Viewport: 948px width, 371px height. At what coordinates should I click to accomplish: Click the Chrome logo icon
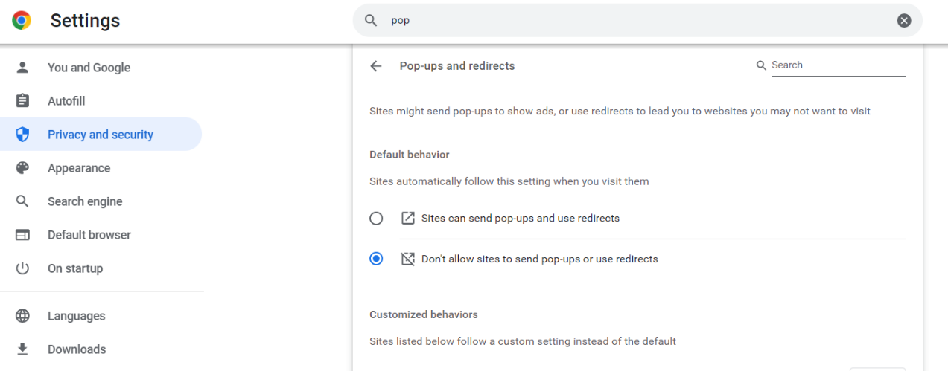22,21
